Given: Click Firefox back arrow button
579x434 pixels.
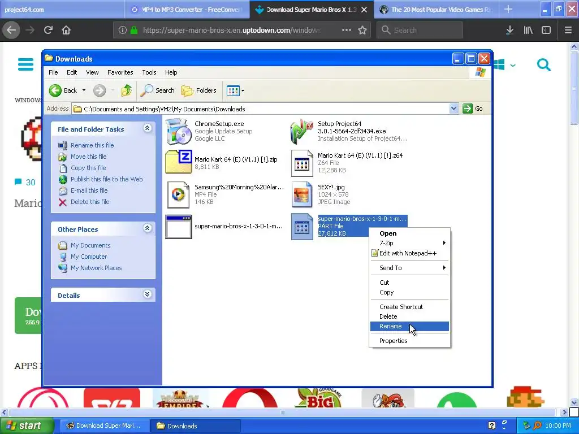Looking at the screenshot, I should 11,30.
